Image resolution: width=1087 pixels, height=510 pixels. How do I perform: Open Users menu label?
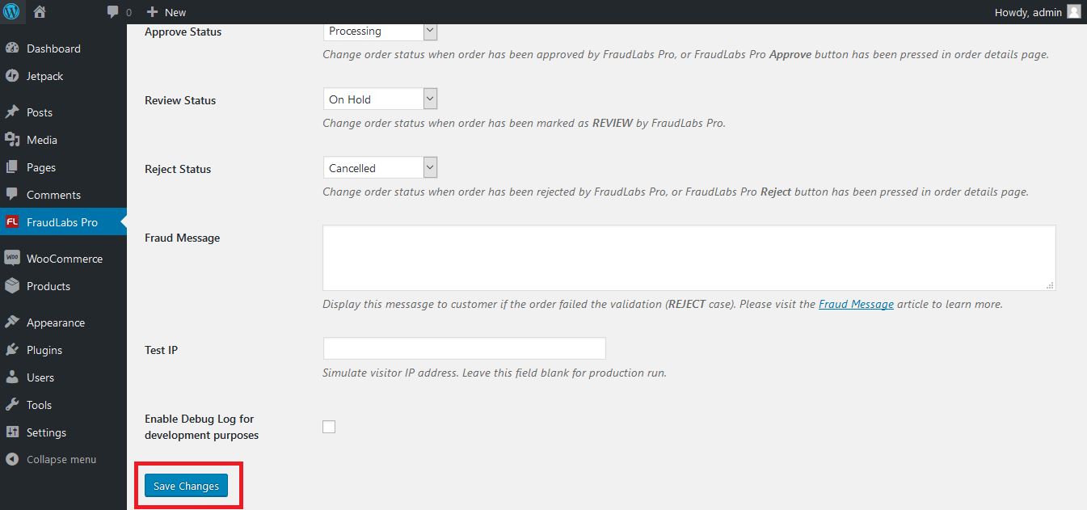pos(40,377)
